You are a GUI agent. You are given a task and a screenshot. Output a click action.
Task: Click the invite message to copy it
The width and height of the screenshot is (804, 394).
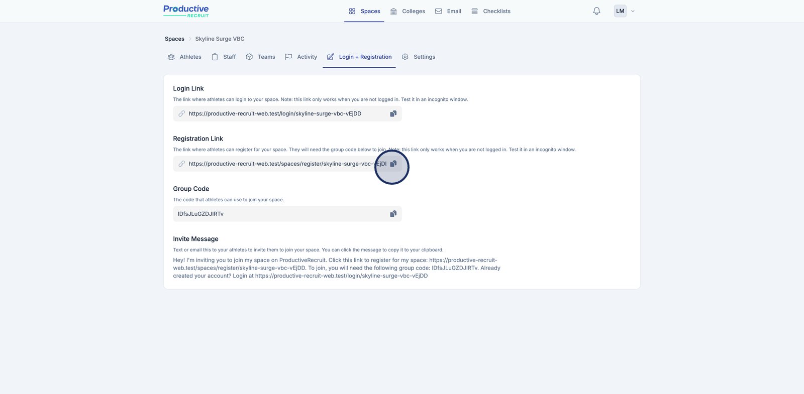[x=337, y=268]
